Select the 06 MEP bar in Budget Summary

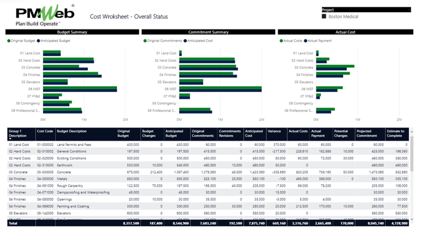tap(80, 89)
